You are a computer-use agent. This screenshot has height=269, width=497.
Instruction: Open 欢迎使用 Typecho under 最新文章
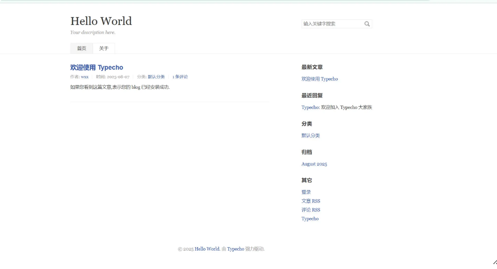pyautogui.click(x=319, y=79)
